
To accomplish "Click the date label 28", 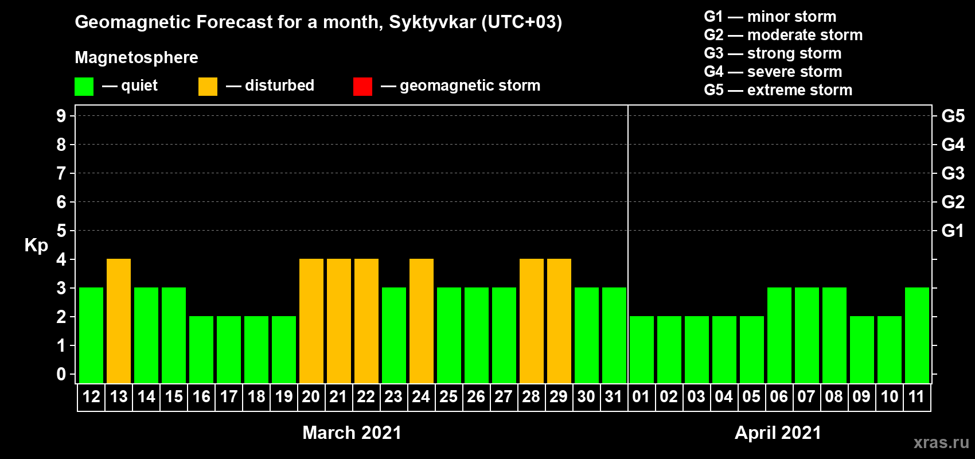I will pos(531,396).
